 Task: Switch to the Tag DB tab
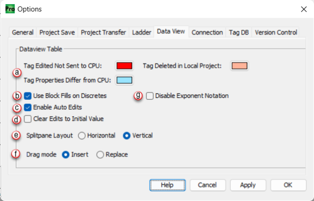point(238,33)
